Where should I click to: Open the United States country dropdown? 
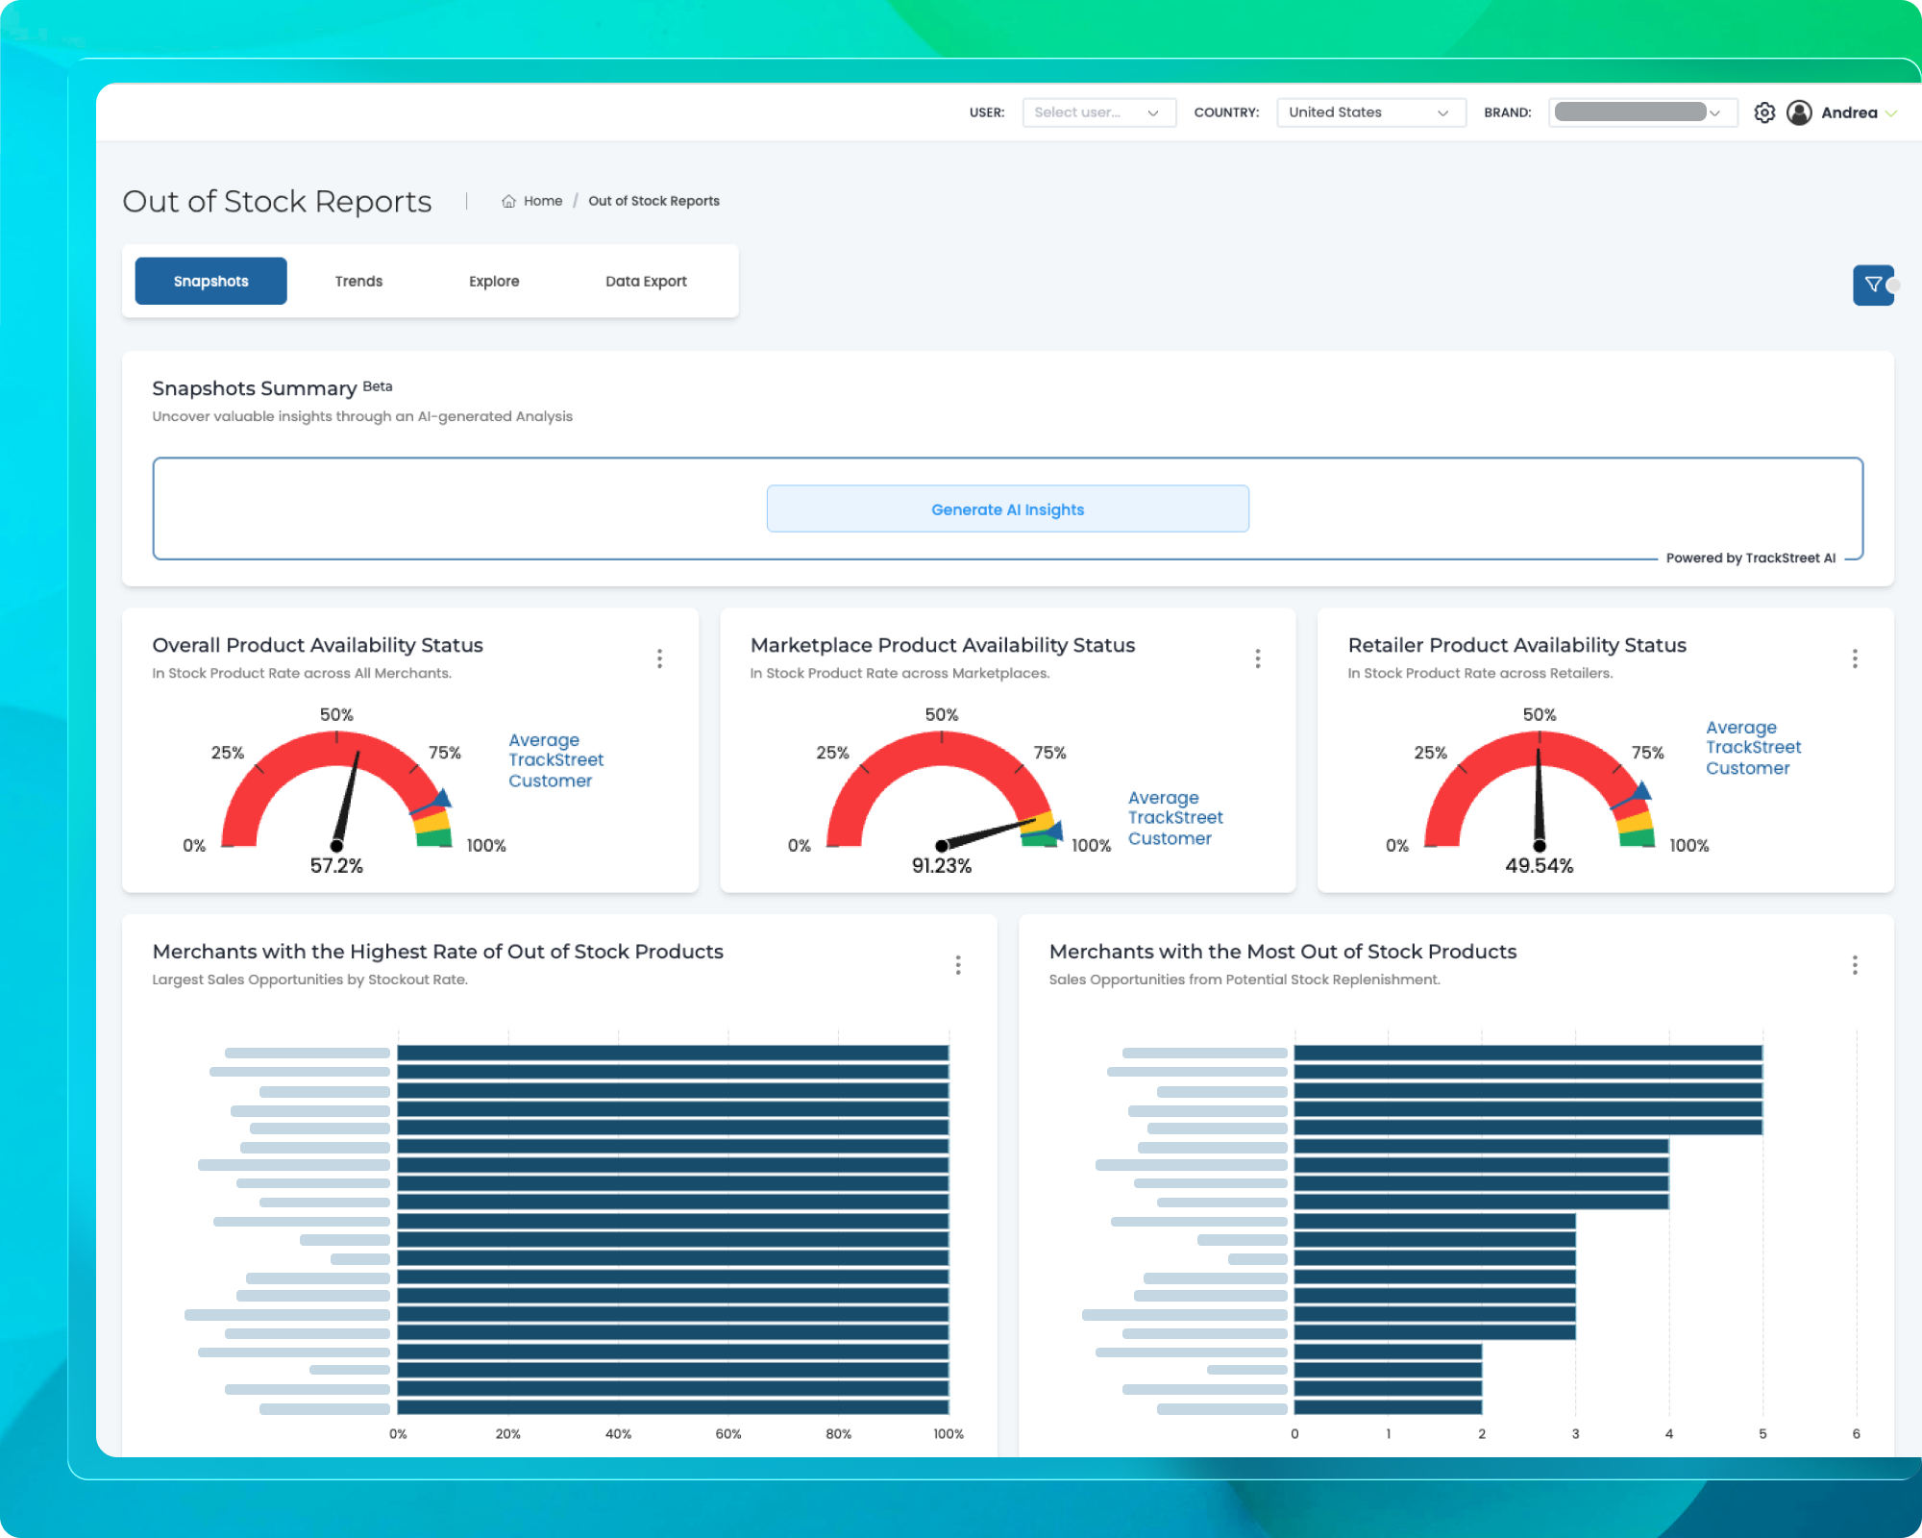(x=1370, y=112)
